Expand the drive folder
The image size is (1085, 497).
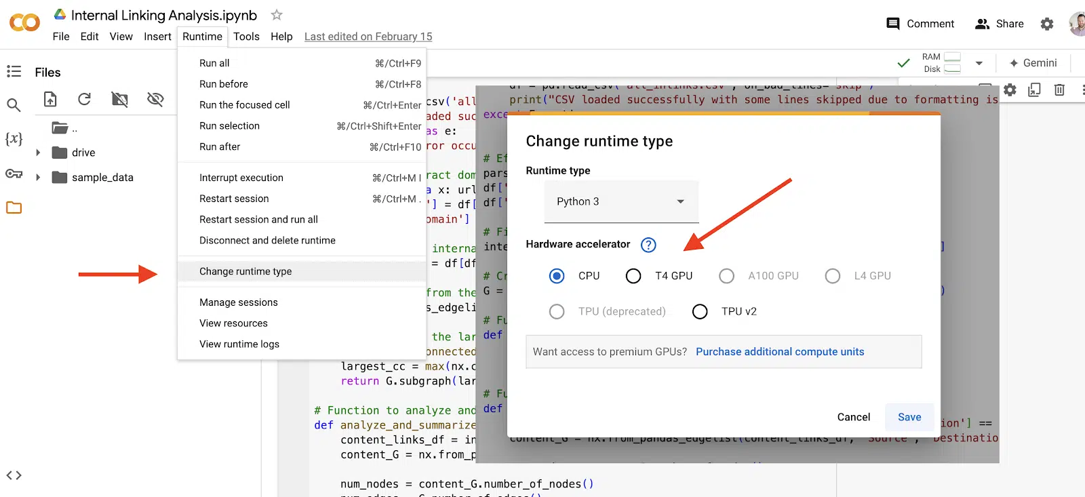click(38, 153)
